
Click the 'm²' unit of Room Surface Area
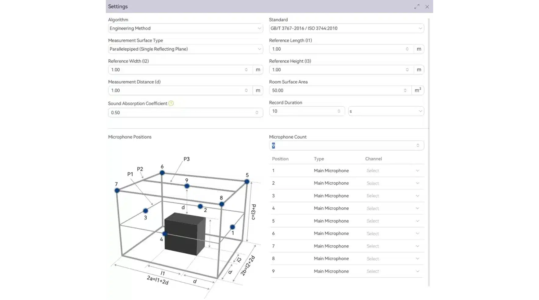pyautogui.click(x=418, y=90)
